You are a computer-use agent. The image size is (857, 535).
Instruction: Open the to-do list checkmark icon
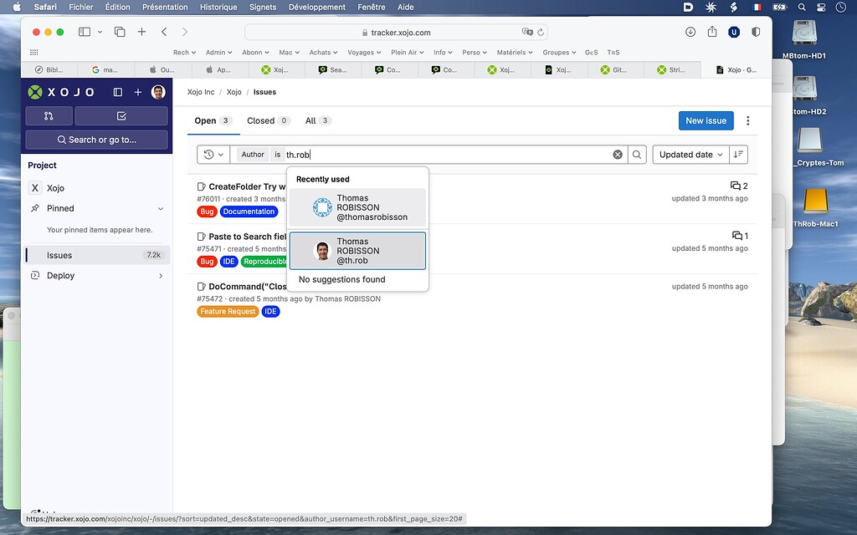coord(120,115)
